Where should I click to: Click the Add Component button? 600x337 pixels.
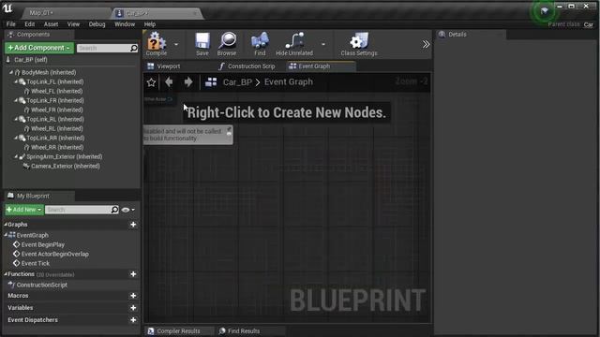pos(39,48)
